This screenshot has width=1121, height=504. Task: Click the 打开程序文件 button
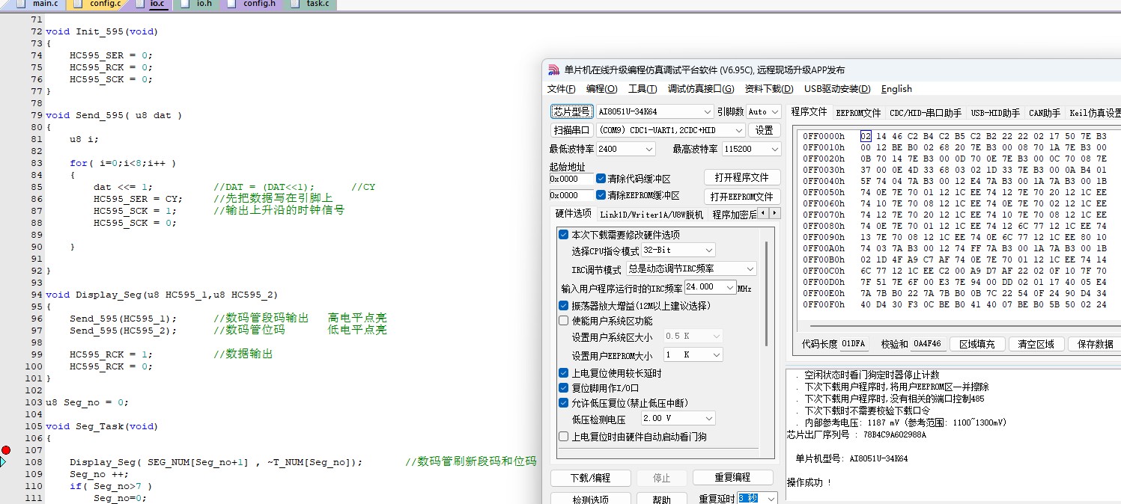741,177
